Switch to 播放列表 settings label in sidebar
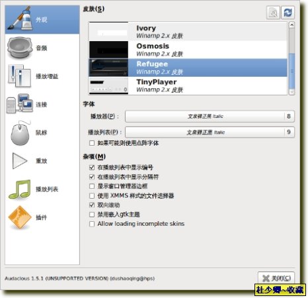Screen dimensions: 308x298 (x=47, y=189)
